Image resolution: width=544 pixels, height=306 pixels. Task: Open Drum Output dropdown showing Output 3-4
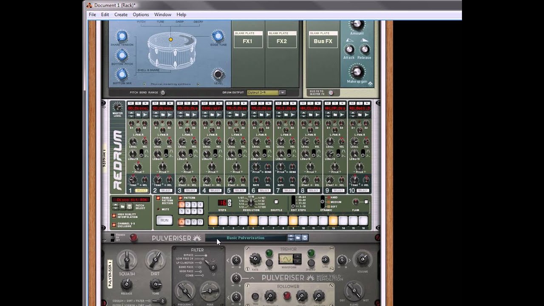tap(266, 93)
